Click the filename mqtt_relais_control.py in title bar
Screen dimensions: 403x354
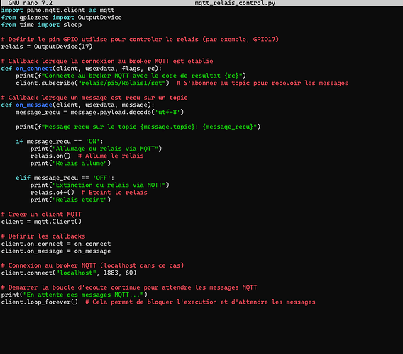pos(235,3)
